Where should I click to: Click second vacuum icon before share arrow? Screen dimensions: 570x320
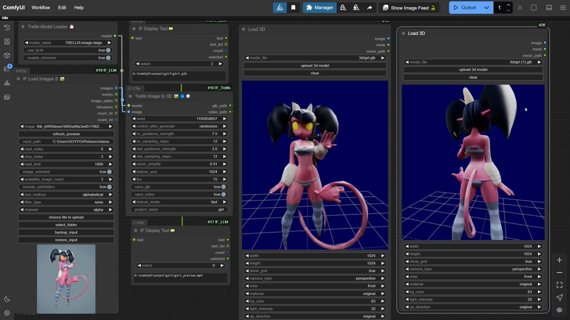pyautogui.click(x=356, y=8)
